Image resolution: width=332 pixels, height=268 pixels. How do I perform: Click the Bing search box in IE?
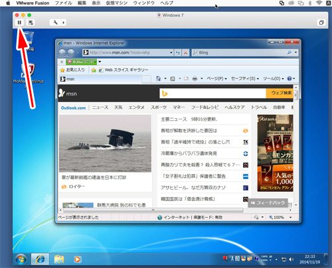pyautogui.click(x=240, y=52)
